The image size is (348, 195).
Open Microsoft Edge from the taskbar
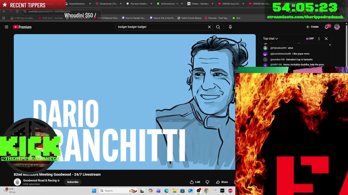click(x=166, y=191)
